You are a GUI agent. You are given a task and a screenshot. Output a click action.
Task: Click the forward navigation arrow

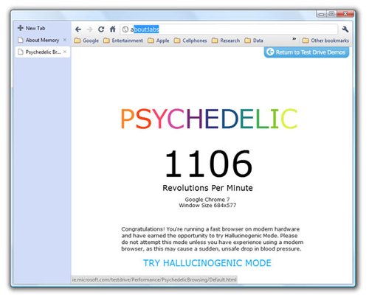pyautogui.click(x=90, y=29)
